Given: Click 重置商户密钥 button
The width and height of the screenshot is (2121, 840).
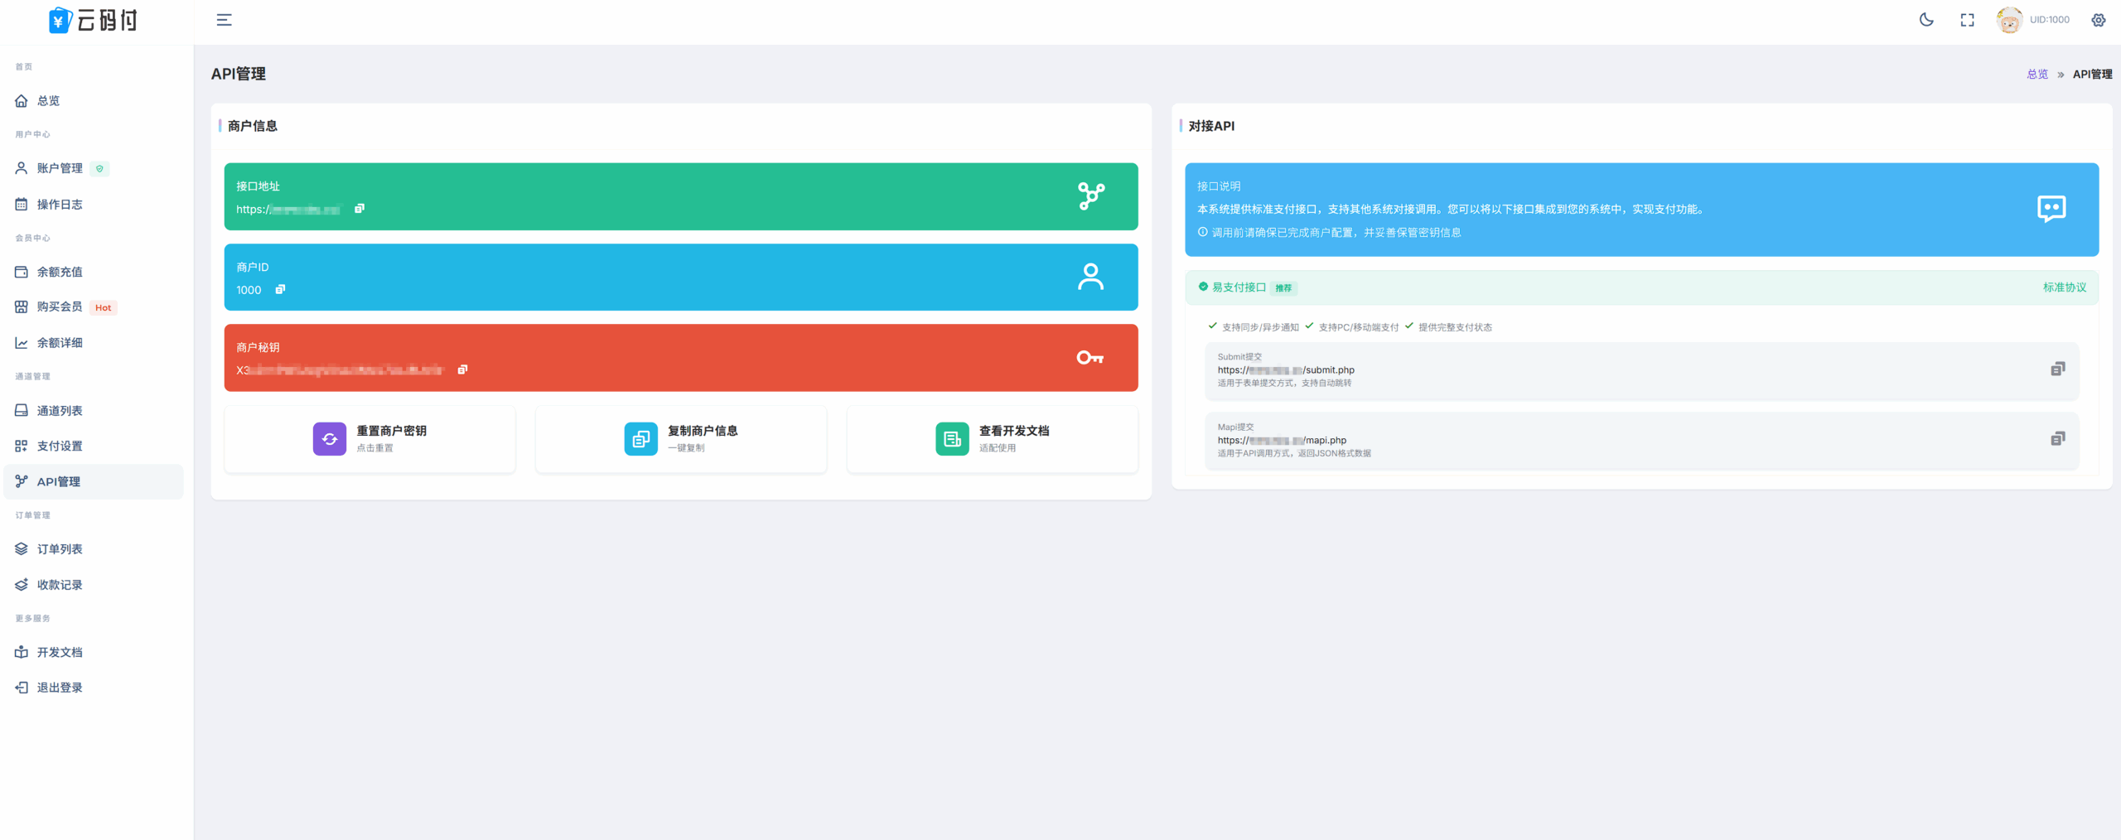Looking at the screenshot, I should 370,439.
